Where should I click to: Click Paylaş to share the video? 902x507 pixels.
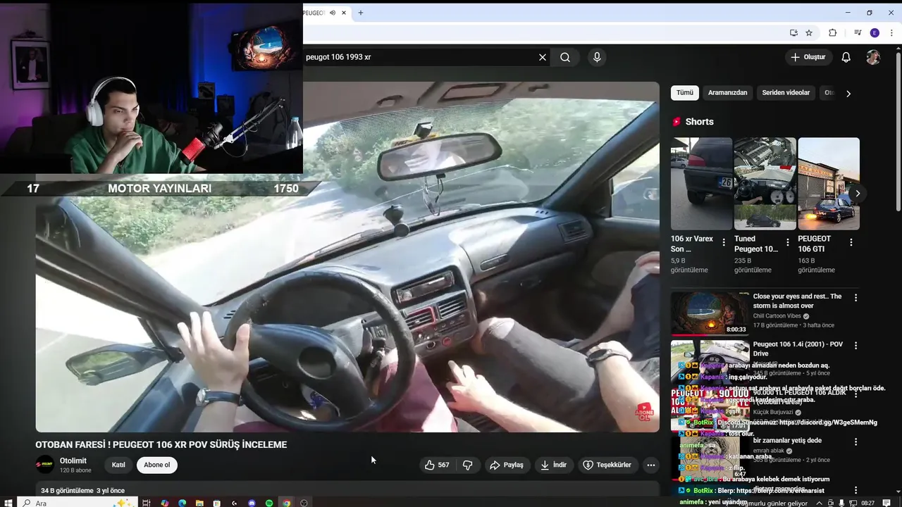tap(507, 465)
